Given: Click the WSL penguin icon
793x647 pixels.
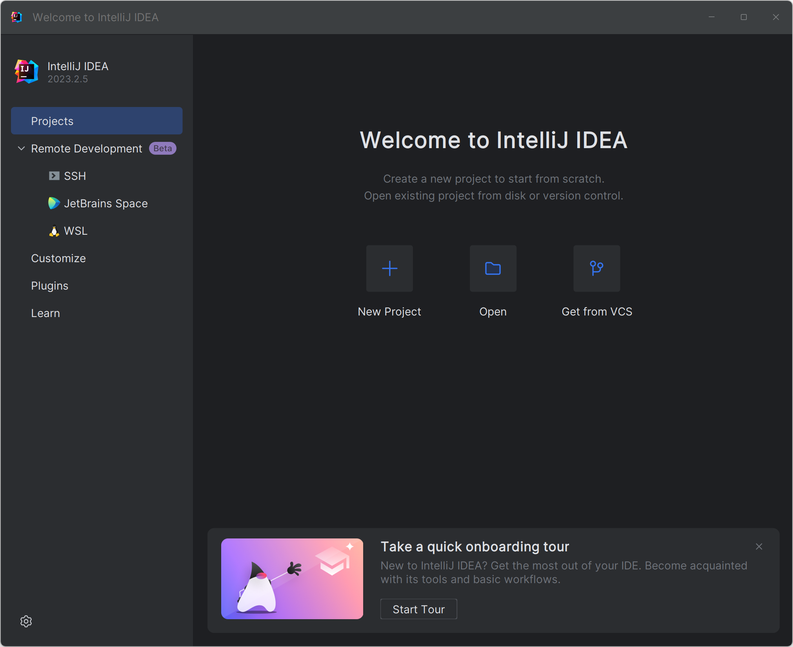Looking at the screenshot, I should 54,231.
